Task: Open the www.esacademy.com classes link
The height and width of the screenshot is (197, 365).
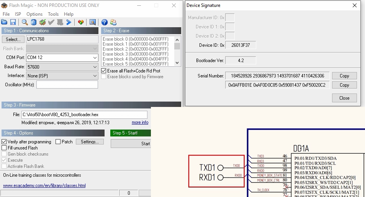Action: click(x=44, y=186)
